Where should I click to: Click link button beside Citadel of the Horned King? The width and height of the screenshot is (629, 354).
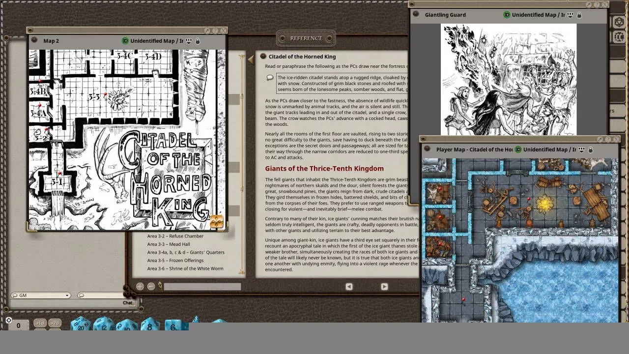[x=263, y=57]
